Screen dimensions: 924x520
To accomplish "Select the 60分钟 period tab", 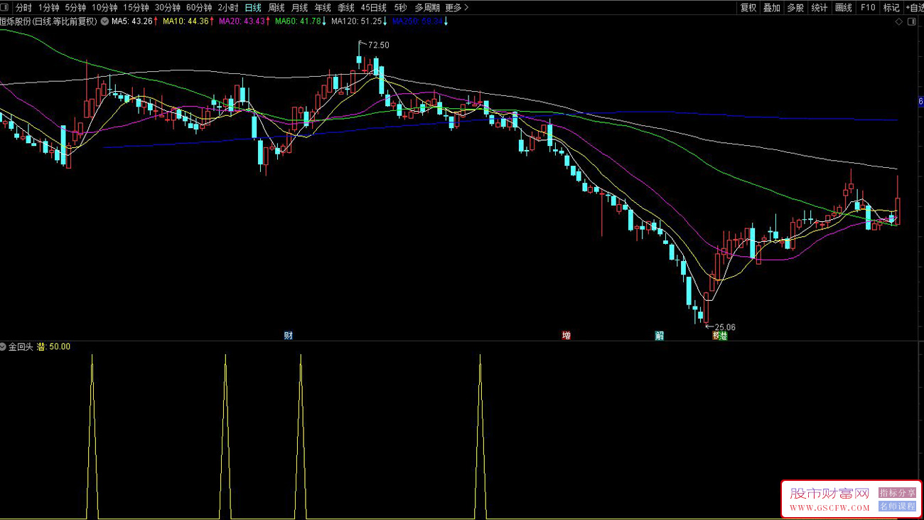I will pos(199,8).
